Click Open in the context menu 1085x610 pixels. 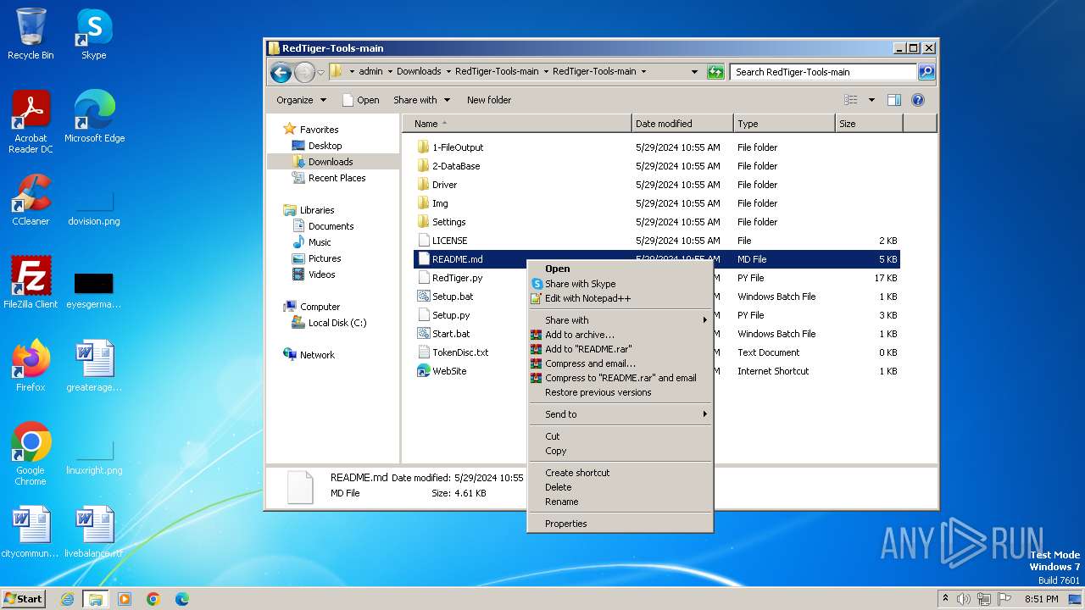(619, 269)
